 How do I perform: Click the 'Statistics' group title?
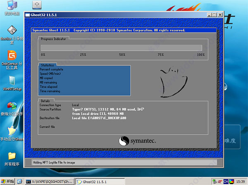pyautogui.click(x=47, y=65)
